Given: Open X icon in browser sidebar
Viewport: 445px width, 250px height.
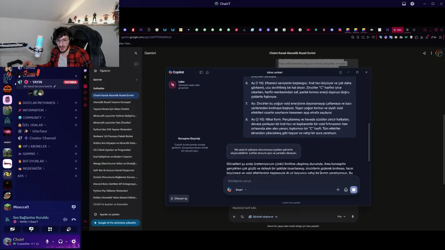Looking at the screenshot, I should click(85, 77).
